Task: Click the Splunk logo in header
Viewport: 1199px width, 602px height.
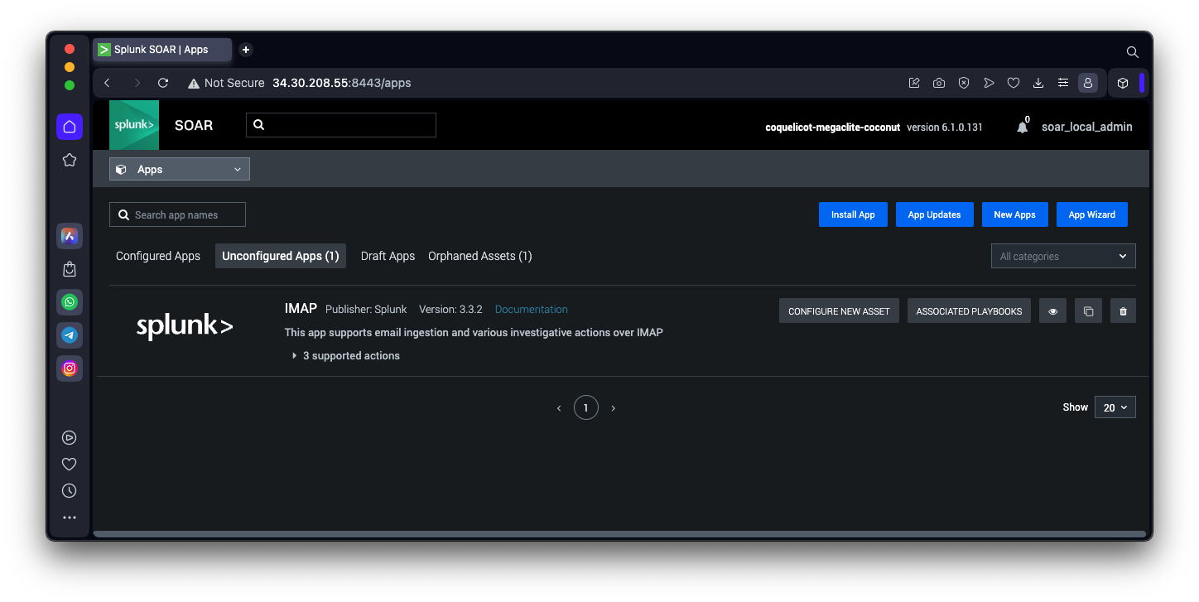Action: (x=134, y=125)
